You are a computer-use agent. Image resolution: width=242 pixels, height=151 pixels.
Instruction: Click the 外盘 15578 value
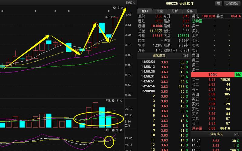pyautogui.click(x=157, y=36)
